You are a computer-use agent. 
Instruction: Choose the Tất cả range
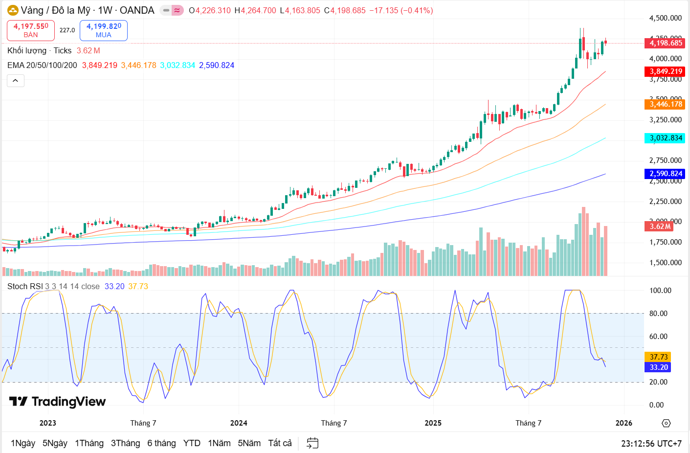click(x=280, y=443)
